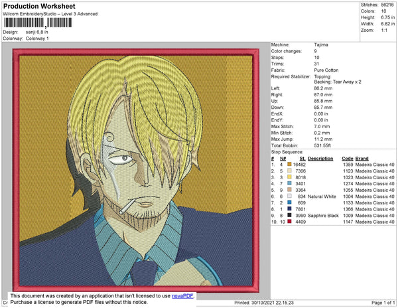
Task: Click the Fabric value 'Pure Cotton'
Action: [x=326, y=70]
